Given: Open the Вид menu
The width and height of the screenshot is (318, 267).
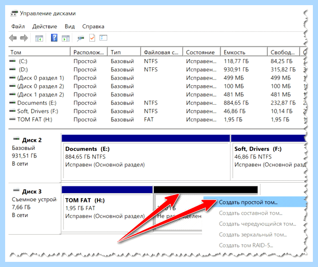Looking at the screenshot, I should click(70, 26).
